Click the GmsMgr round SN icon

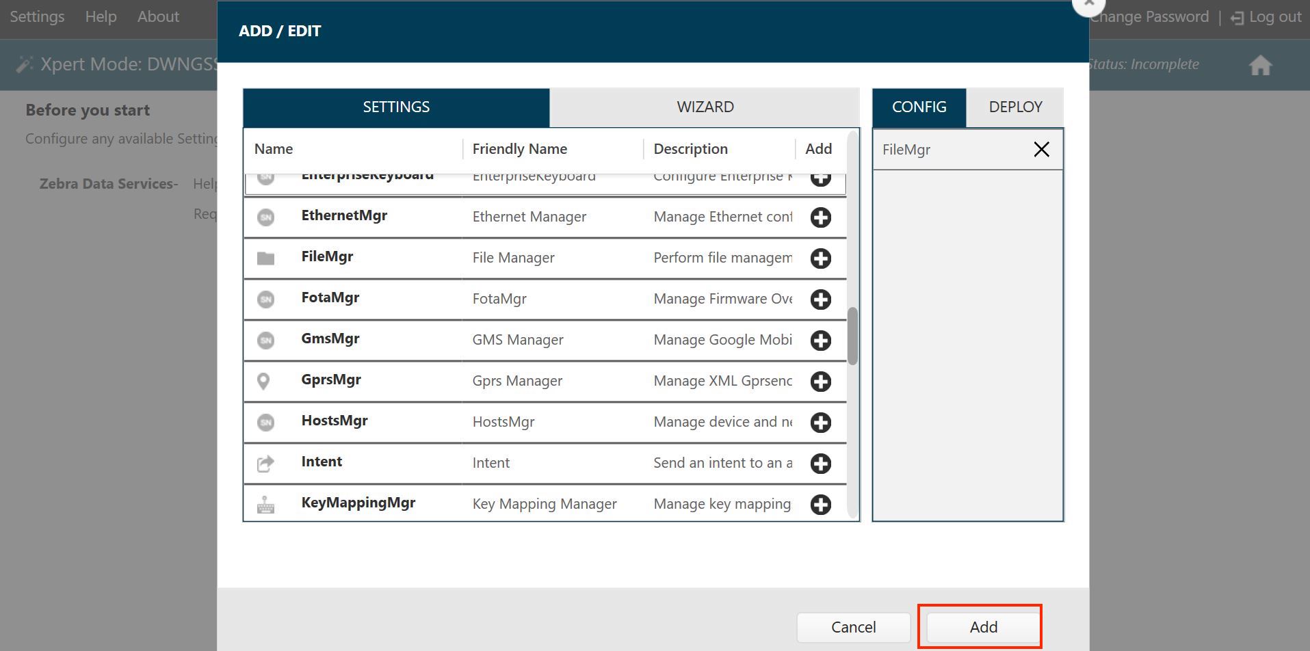click(x=265, y=341)
